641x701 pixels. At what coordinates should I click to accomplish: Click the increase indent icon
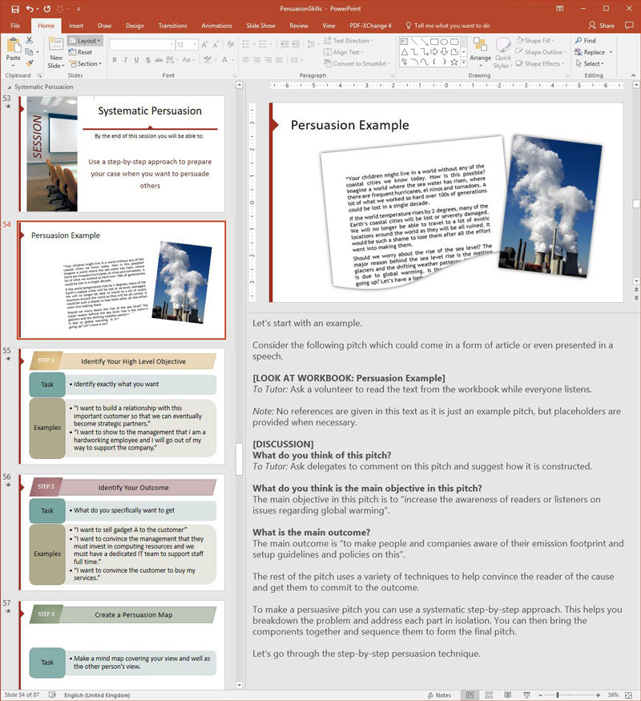click(x=296, y=44)
